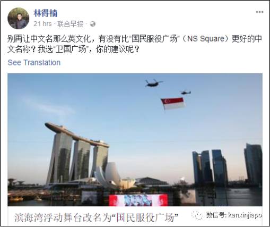Open the 联合早报 page link
This screenshot has height=227, width=270.
coord(70,24)
